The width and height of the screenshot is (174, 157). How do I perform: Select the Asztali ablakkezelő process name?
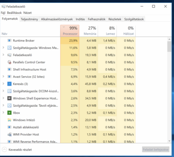pyautogui.click(x=26, y=127)
